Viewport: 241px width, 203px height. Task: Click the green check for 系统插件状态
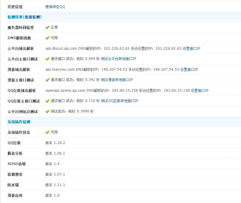48,132
